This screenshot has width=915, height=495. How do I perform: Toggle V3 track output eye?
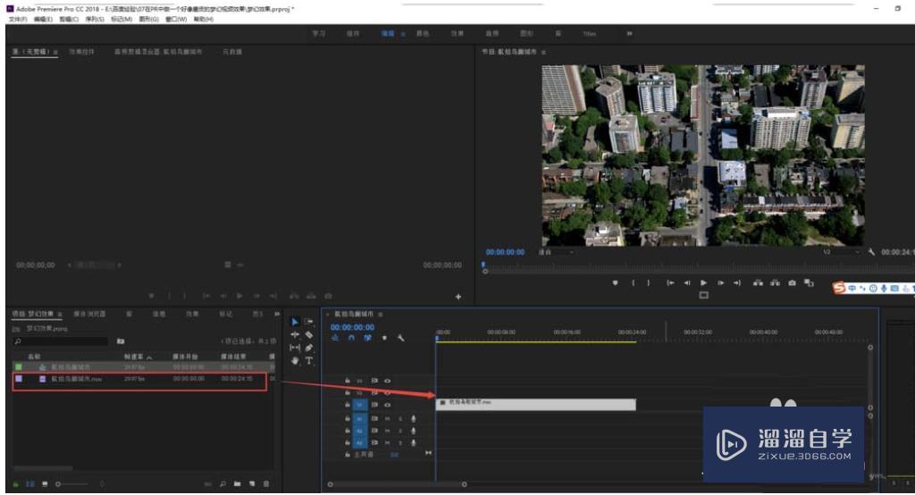387,381
